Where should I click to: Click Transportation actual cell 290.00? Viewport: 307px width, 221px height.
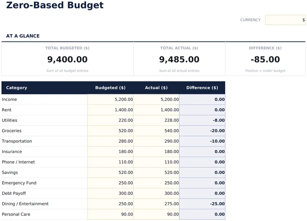click(x=156, y=141)
